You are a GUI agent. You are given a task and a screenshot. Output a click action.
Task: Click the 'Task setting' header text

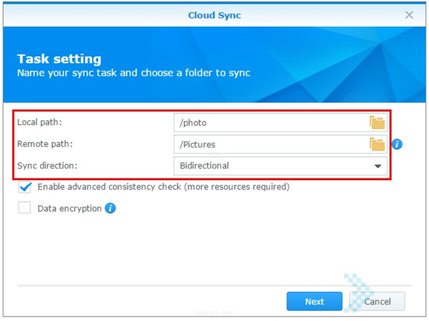(59, 59)
